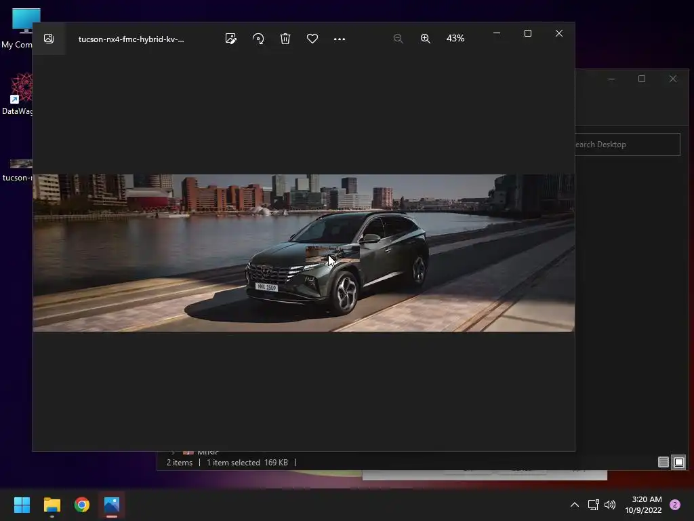Minimize the File Explorer window behind
The image size is (694, 521).
(611, 79)
